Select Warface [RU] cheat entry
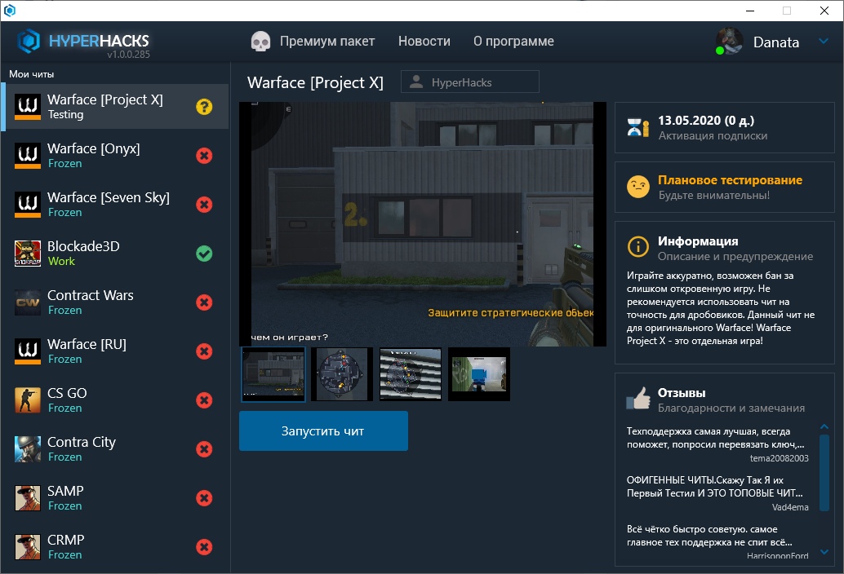The image size is (844, 574). (x=114, y=351)
